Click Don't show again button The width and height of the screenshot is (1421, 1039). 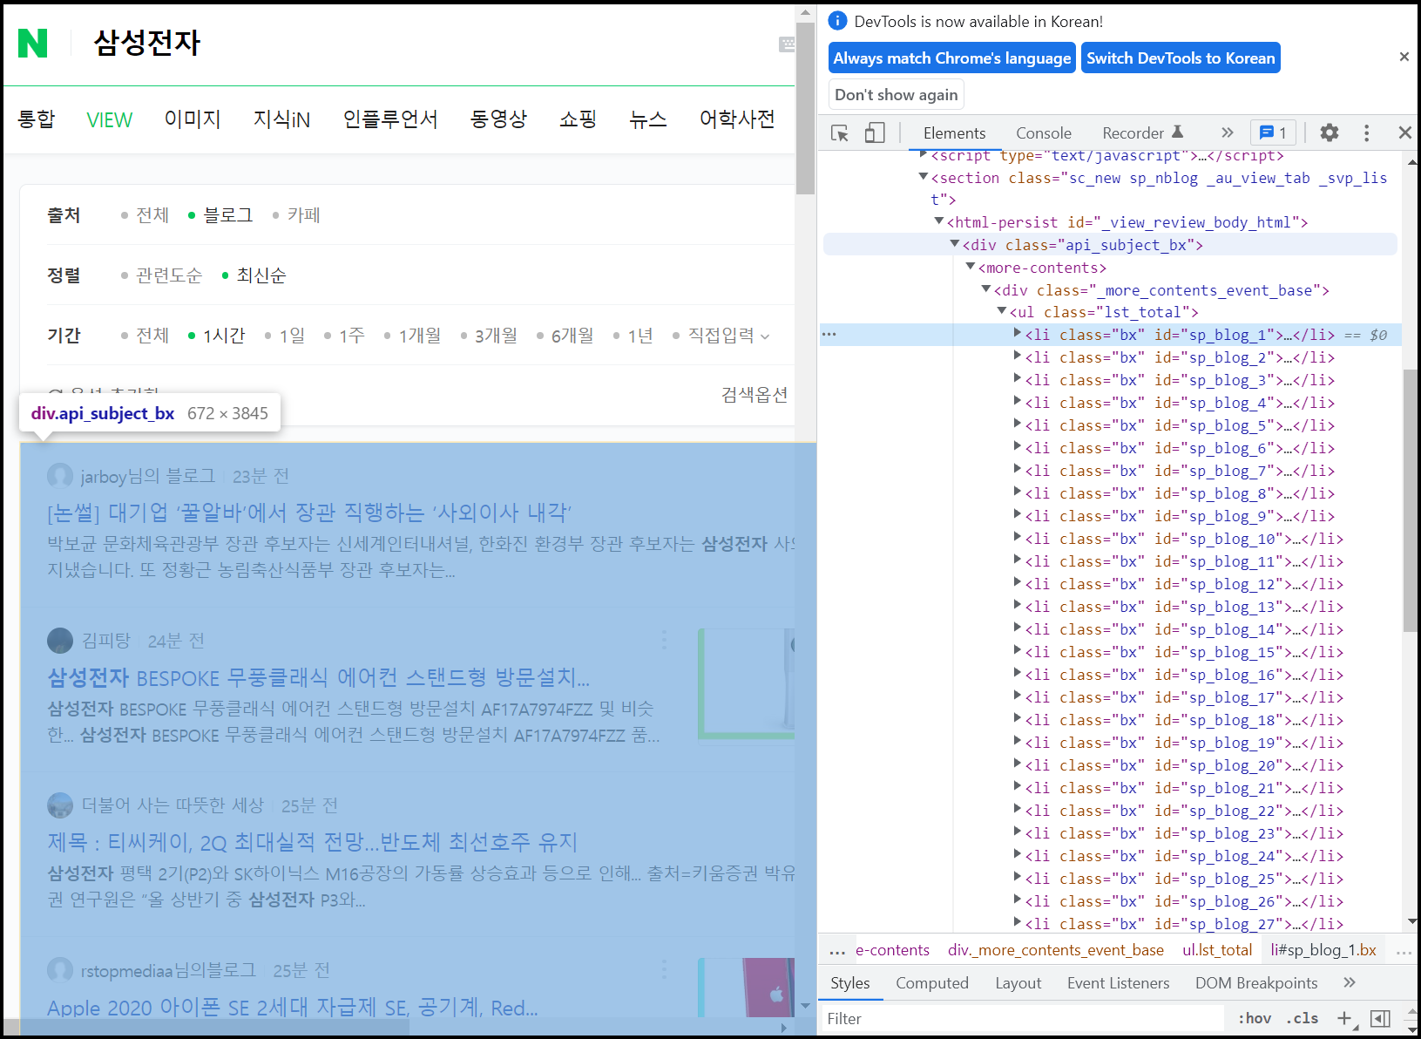[x=896, y=94]
